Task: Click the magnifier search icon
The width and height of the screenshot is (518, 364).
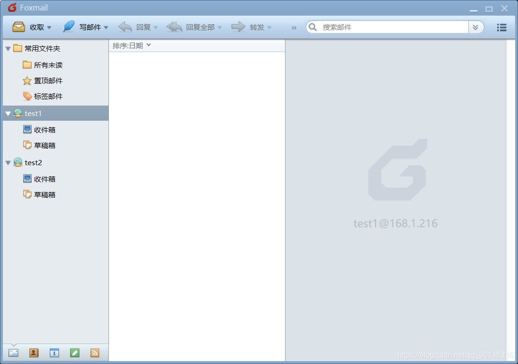Action: tap(313, 27)
